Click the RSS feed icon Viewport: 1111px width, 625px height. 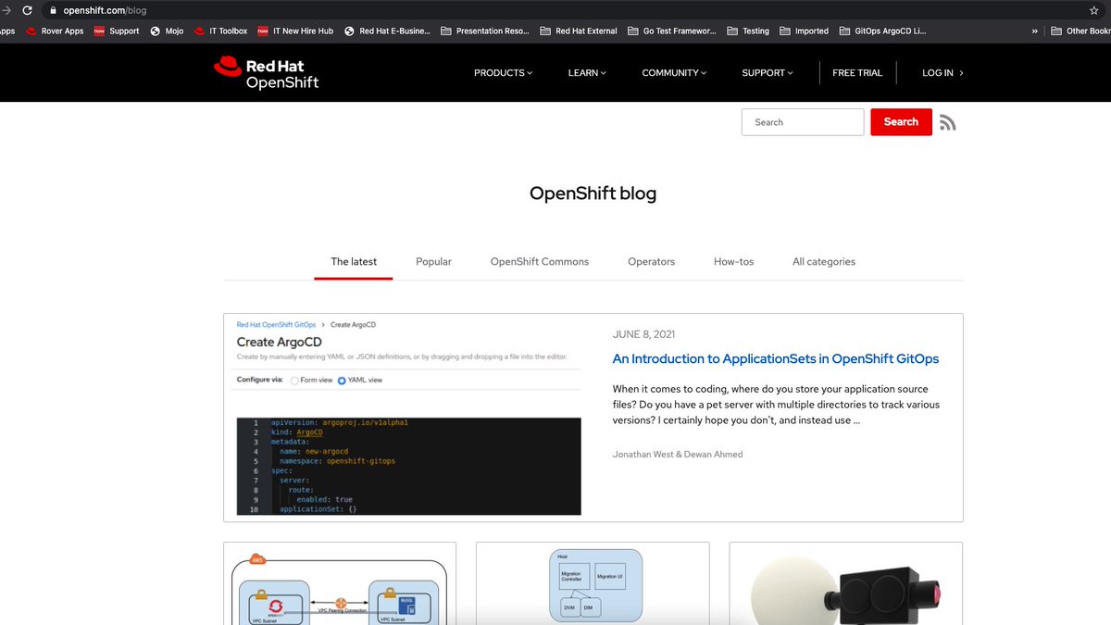point(948,122)
